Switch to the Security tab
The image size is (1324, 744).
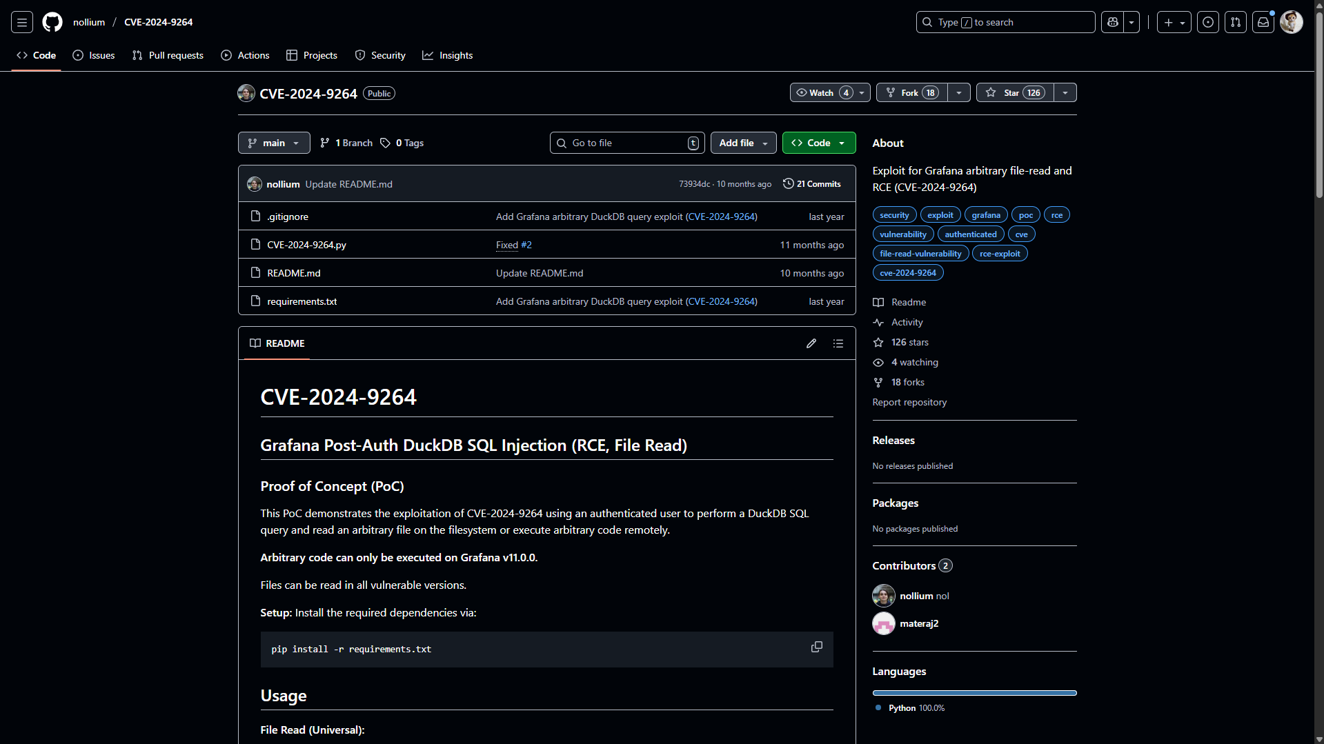379,55
